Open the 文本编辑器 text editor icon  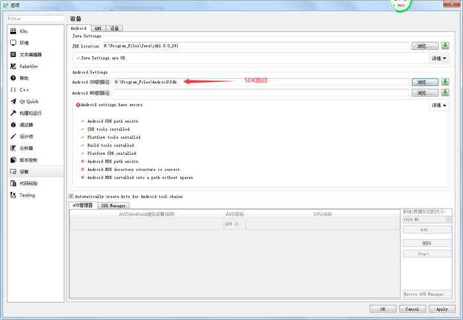[x=13, y=54]
